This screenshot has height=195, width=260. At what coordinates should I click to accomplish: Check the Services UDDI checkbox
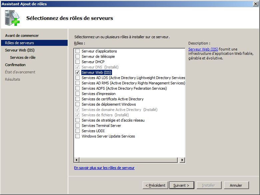click(77, 131)
